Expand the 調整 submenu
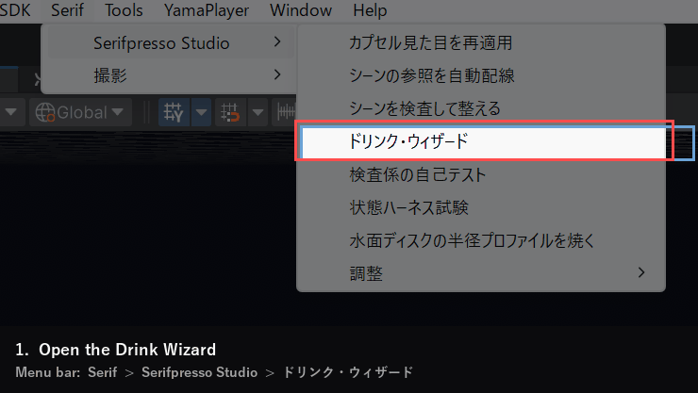The width and height of the screenshot is (698, 393). pos(481,273)
